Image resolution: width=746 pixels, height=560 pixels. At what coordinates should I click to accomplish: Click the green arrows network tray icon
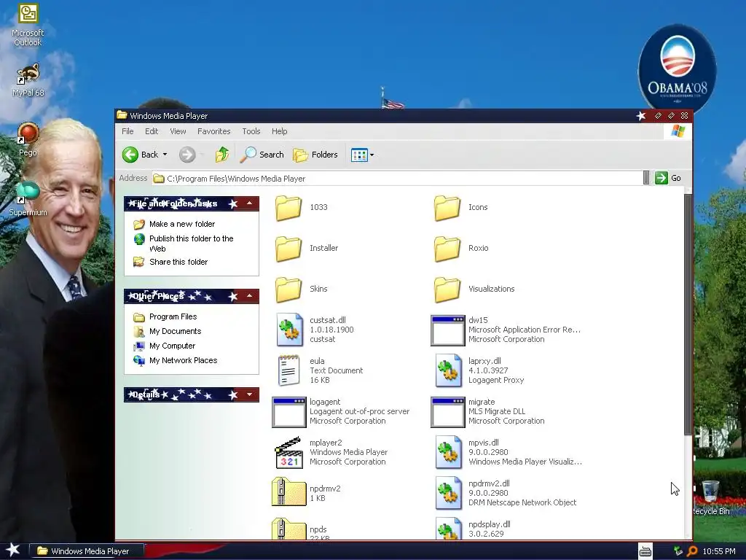(x=678, y=551)
